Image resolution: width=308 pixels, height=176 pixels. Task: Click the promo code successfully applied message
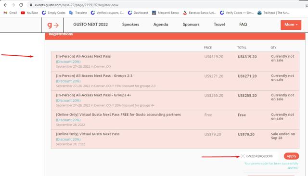271,165
